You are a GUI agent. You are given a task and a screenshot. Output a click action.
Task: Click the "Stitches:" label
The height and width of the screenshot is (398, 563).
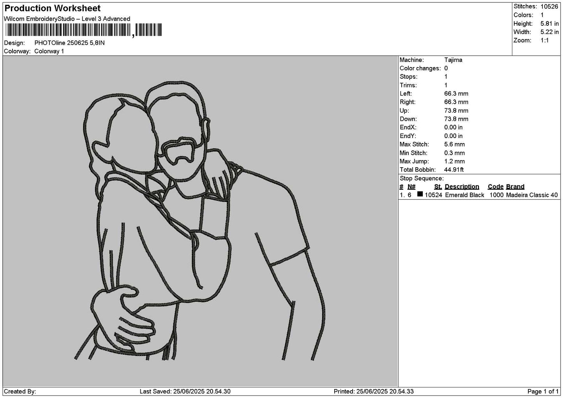click(525, 7)
